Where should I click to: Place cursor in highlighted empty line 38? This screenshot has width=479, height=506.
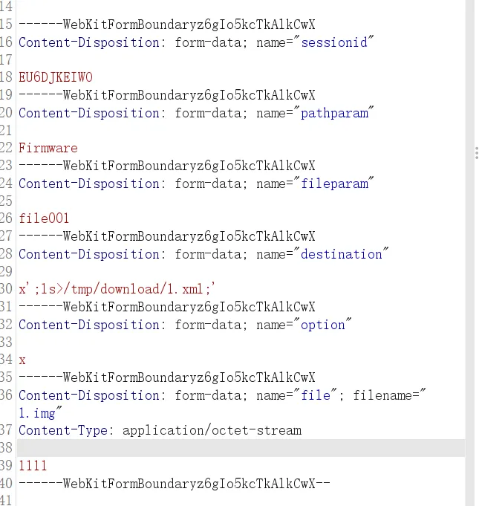coord(241,447)
